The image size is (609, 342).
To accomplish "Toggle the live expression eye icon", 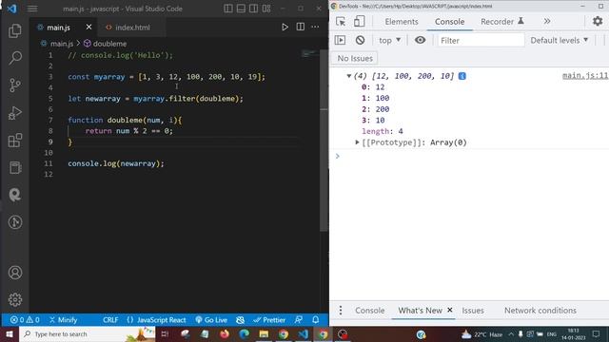I will (x=420, y=40).
